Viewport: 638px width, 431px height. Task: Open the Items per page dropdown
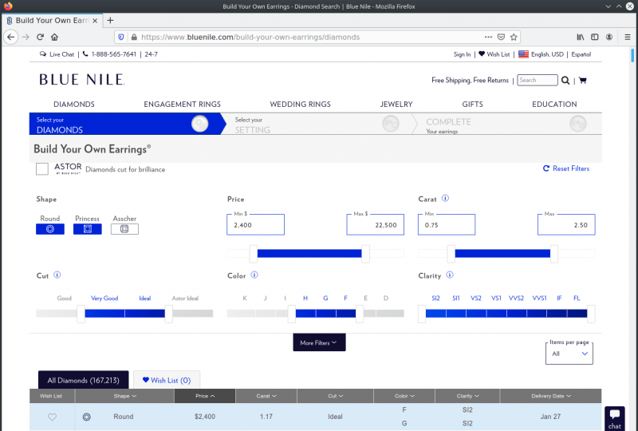click(569, 354)
